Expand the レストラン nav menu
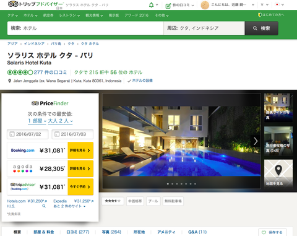 pos(69,15)
